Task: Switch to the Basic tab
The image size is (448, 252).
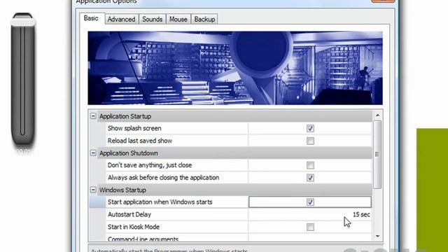Action: coord(91,18)
